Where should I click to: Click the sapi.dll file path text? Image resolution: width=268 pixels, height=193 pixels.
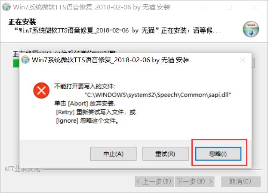pos(158,95)
